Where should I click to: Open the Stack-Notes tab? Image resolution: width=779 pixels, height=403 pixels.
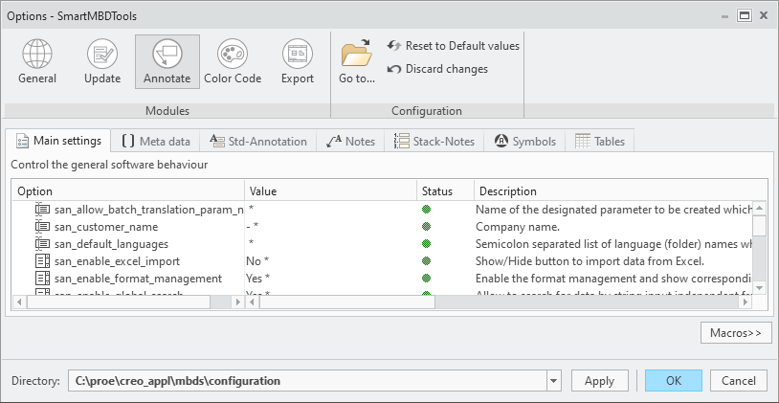pos(434,141)
